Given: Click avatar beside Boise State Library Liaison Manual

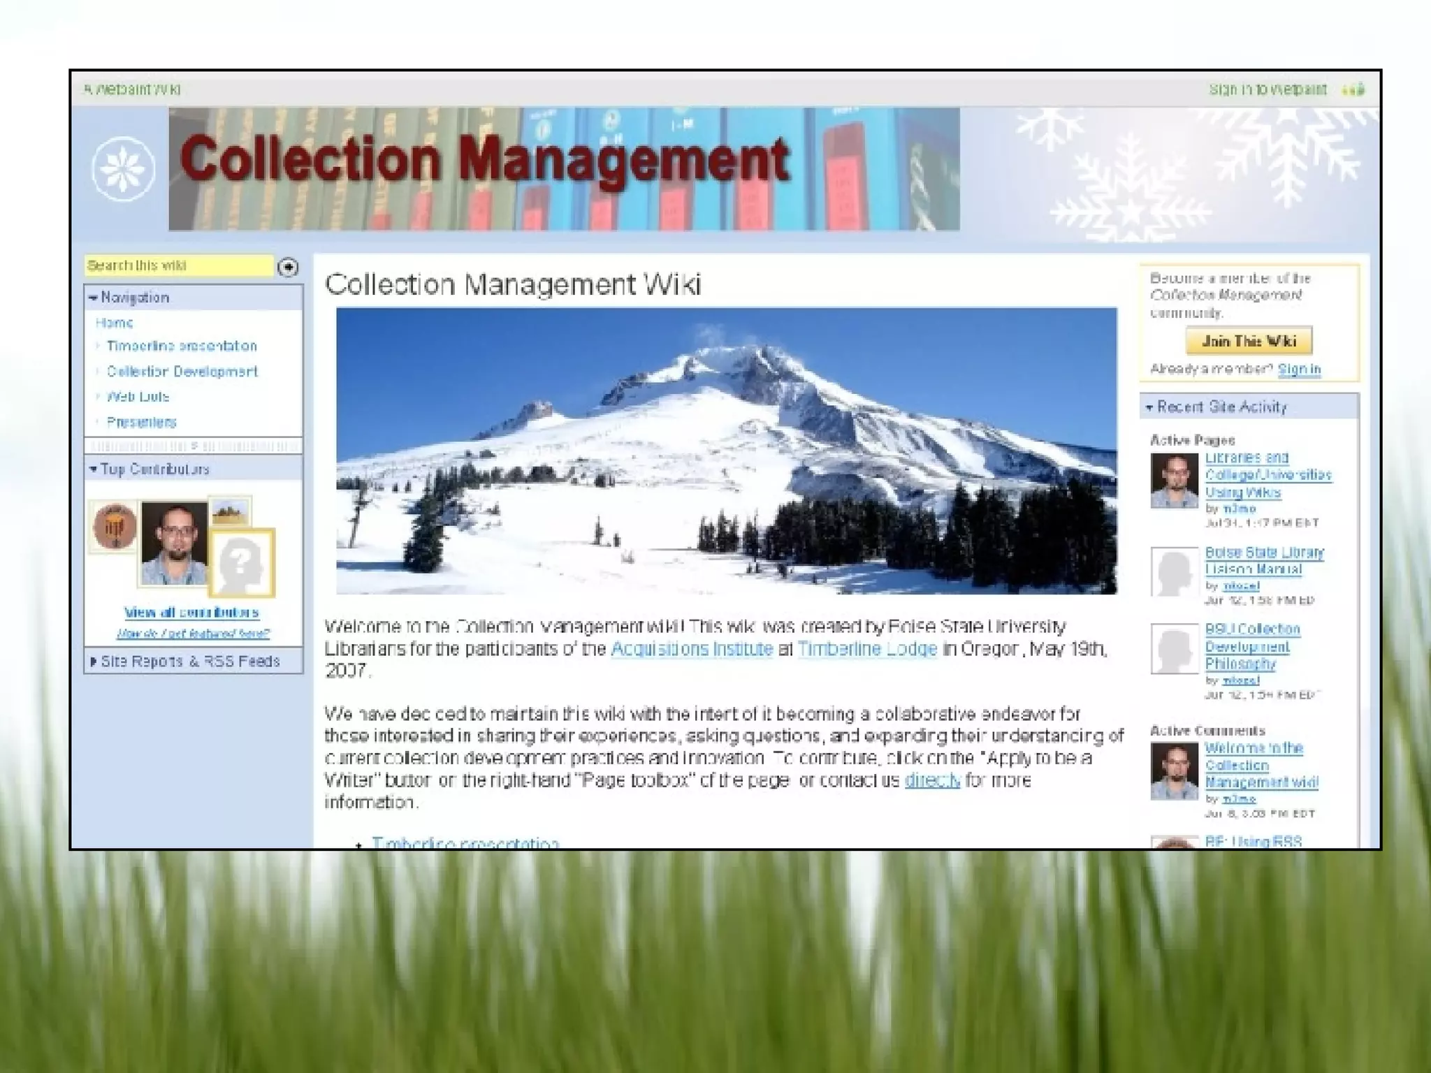Looking at the screenshot, I should pos(1174,572).
